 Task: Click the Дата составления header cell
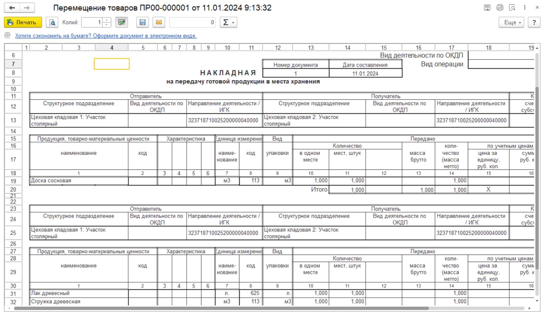tap(365, 65)
